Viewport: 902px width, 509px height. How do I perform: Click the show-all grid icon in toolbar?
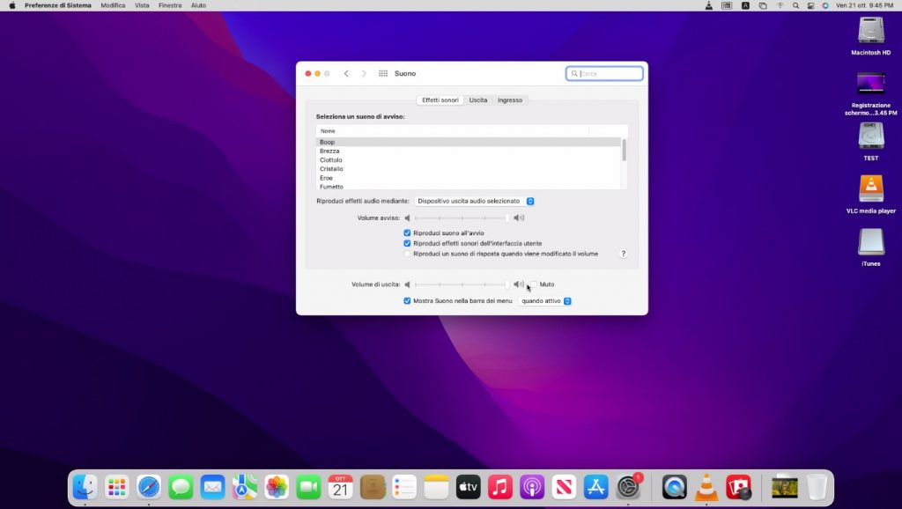[383, 74]
